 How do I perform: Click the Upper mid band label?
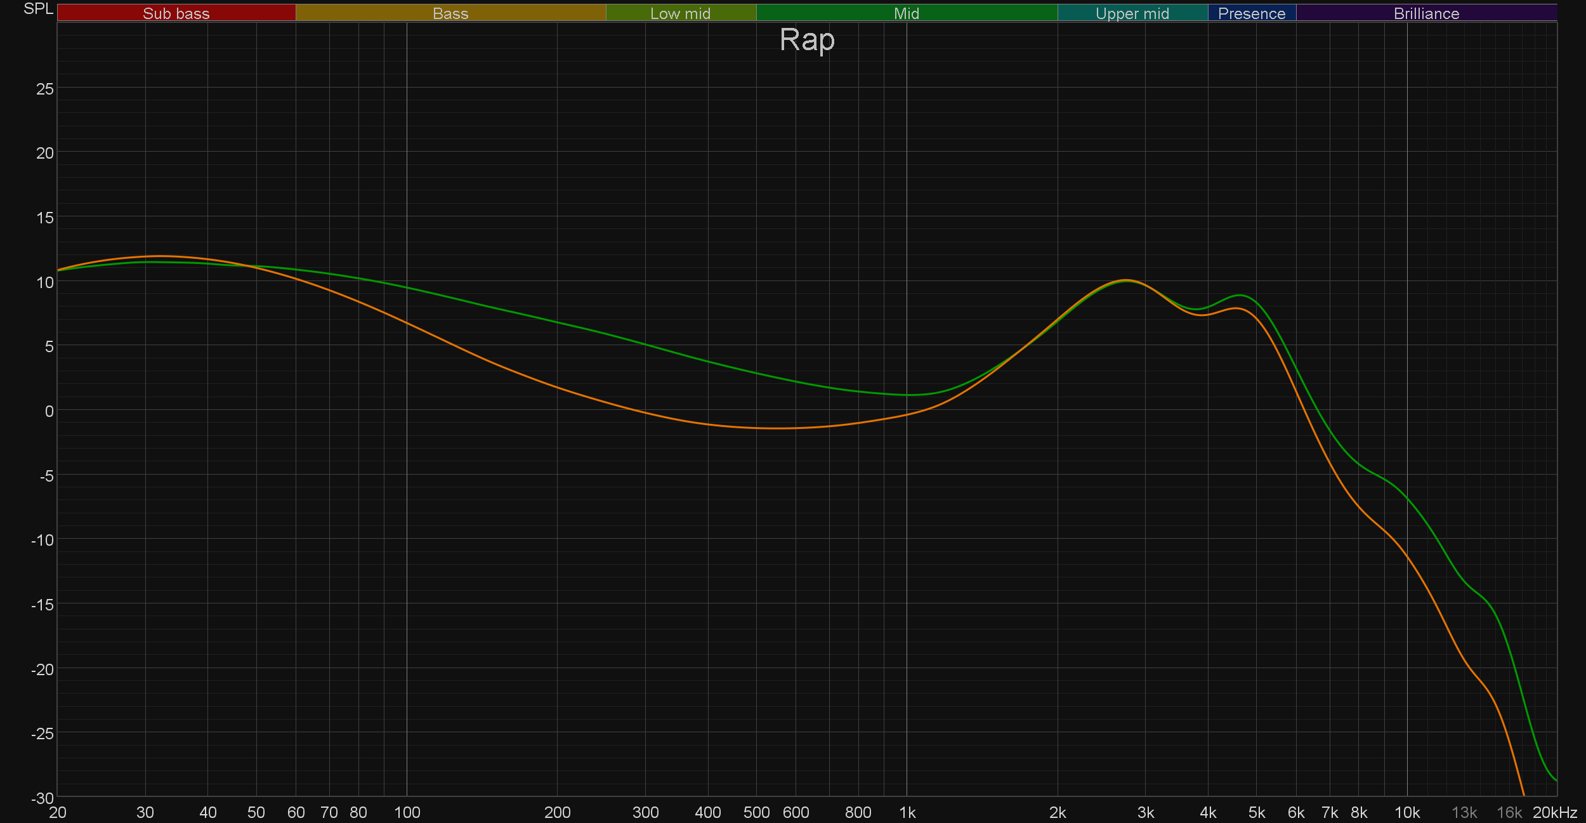point(1132,13)
